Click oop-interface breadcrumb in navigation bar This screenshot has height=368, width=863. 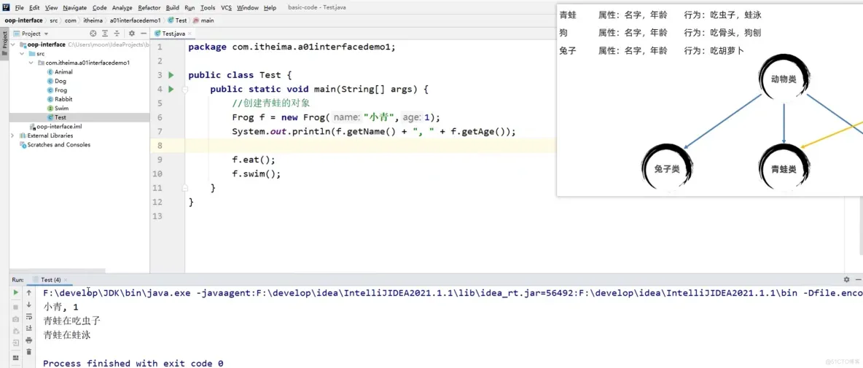click(23, 20)
